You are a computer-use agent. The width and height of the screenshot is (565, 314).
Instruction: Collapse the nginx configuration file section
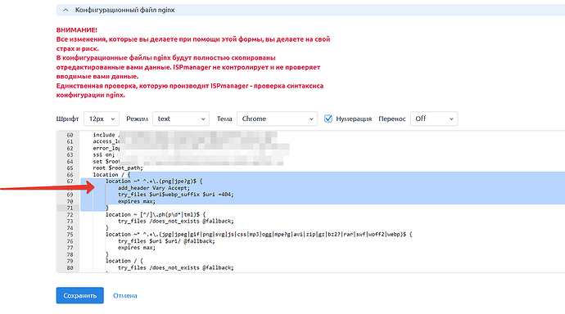[66, 10]
